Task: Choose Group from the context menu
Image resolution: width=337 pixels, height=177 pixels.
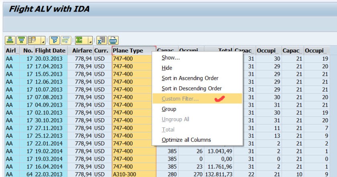Action: (197, 109)
